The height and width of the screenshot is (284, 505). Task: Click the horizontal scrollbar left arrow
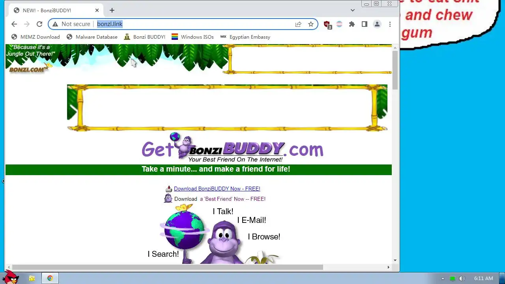tap(9, 267)
